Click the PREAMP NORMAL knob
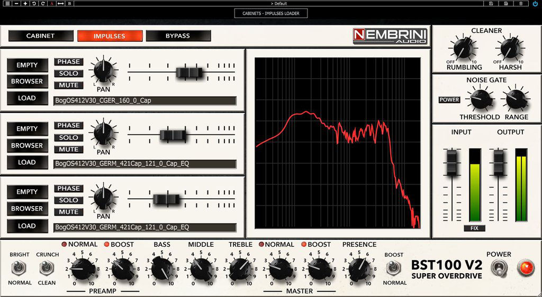This screenshot has height=297, width=542. pos(83,268)
